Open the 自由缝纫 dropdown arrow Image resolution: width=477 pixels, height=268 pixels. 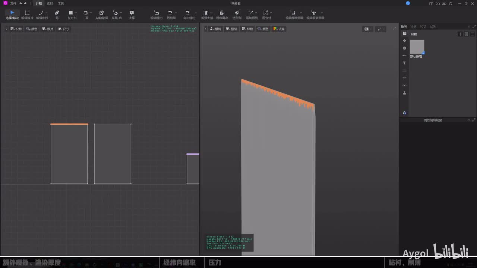(195, 13)
